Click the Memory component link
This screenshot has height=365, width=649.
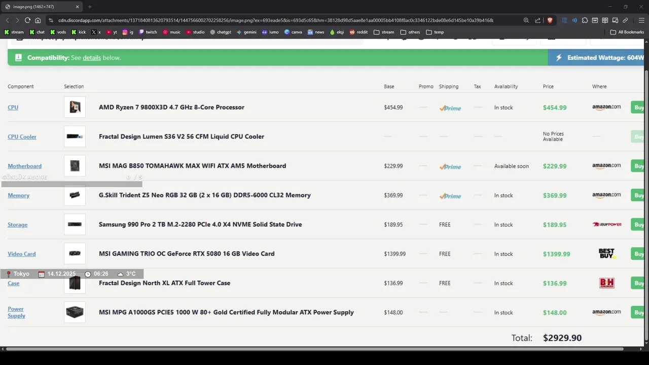(x=19, y=195)
